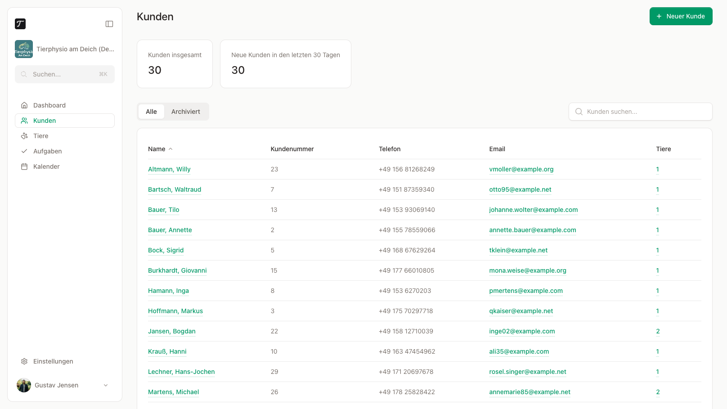Open customer Altmann, Willy
Viewport: 727px width, 409px height.
[169, 169]
